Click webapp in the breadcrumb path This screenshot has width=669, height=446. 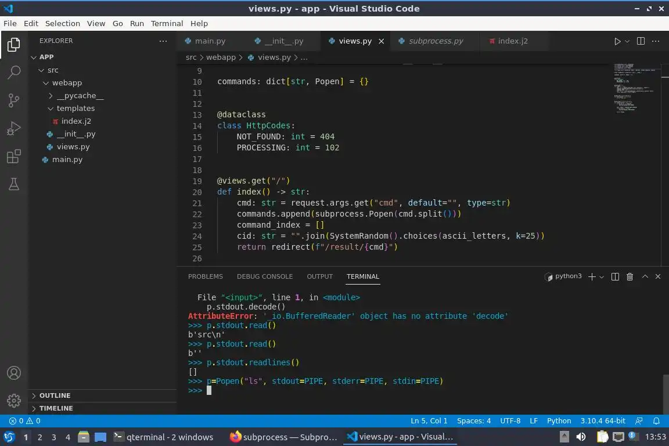pos(221,57)
